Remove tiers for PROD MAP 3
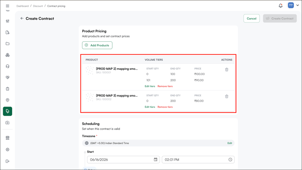This screenshot has width=302, height=170. [x=165, y=107]
